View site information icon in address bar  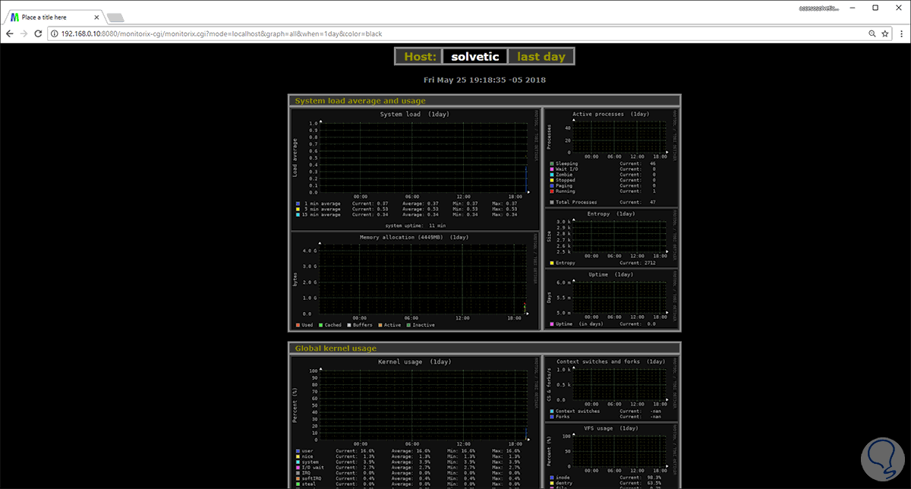point(55,34)
